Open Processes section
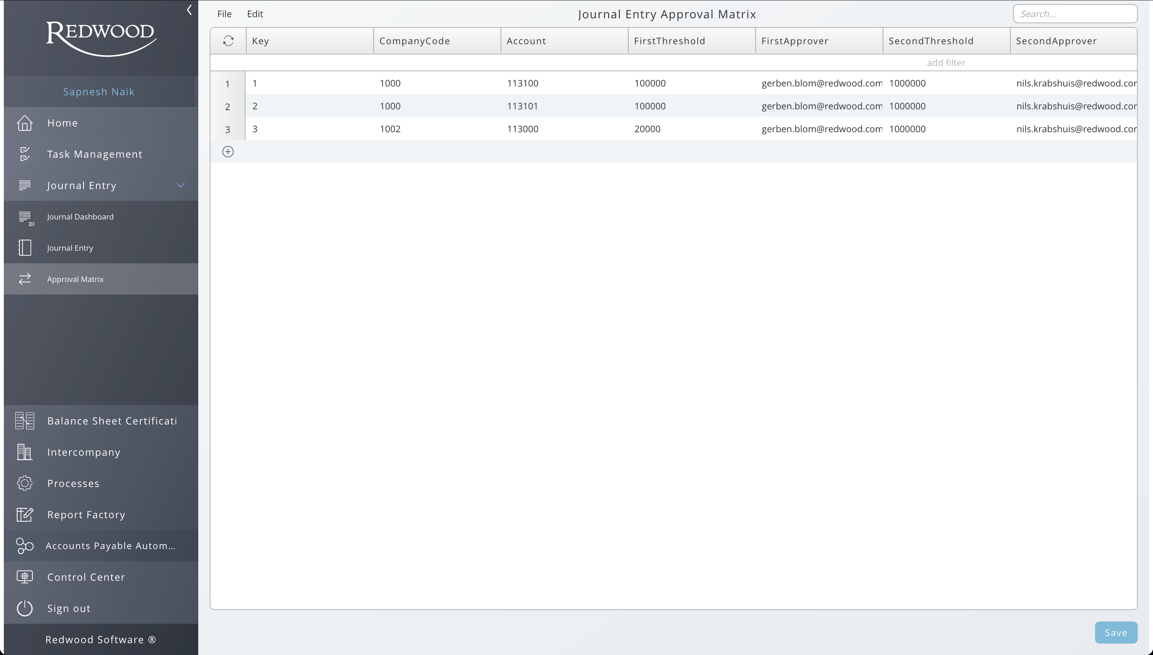Viewport: 1153px width, 655px height. [101, 483]
